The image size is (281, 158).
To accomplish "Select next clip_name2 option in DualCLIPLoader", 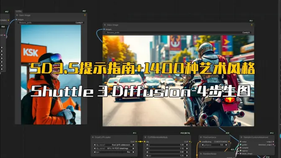I will click(x=133, y=148).
